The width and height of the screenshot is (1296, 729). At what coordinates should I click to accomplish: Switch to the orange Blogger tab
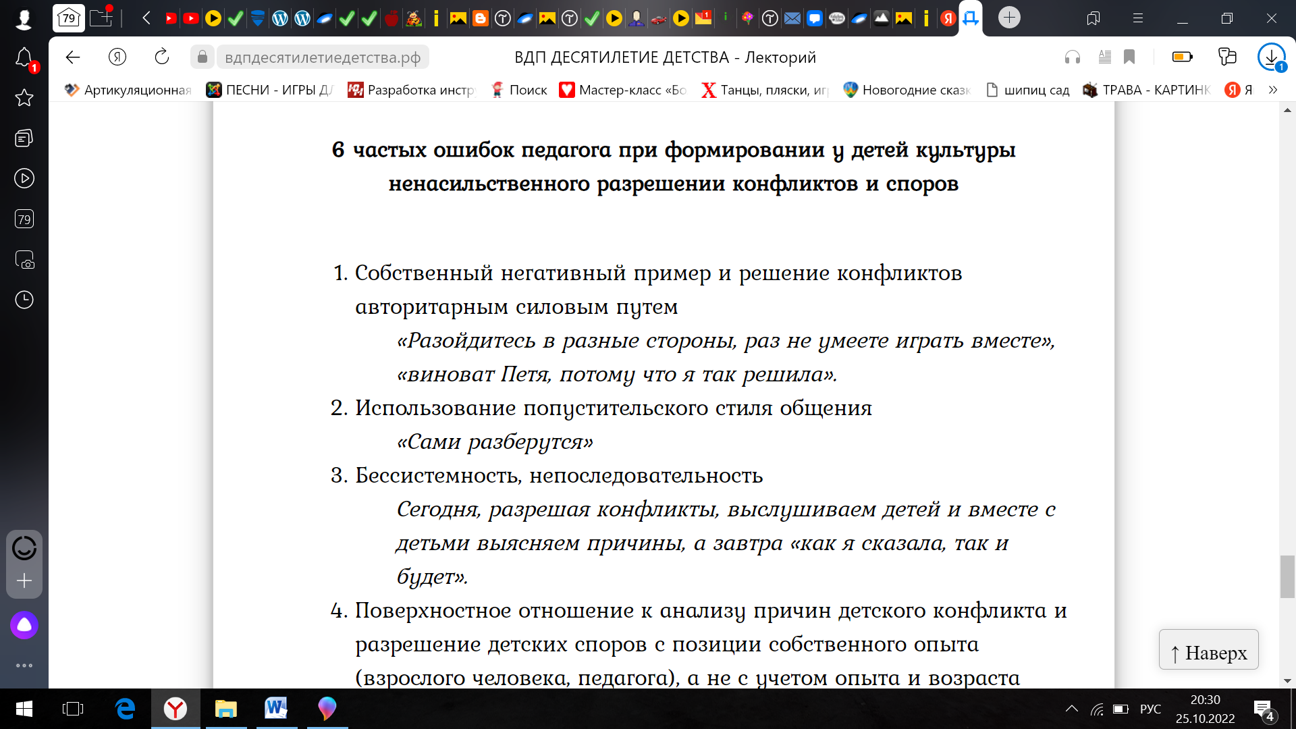pos(481,18)
